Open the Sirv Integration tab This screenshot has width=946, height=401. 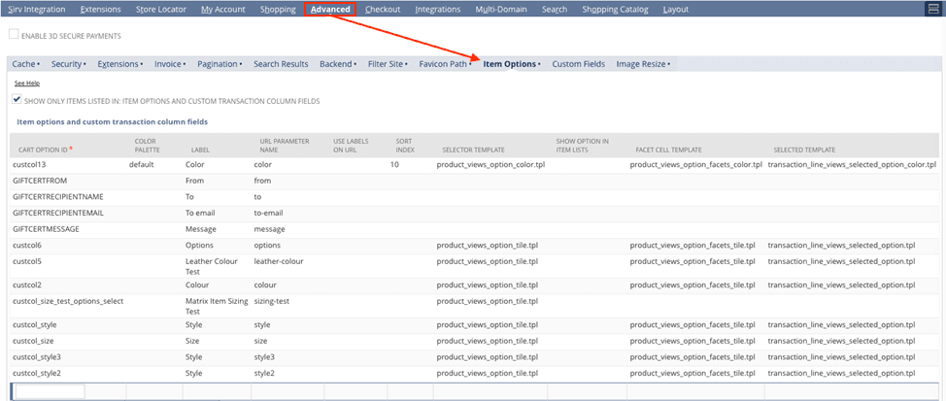(x=36, y=9)
